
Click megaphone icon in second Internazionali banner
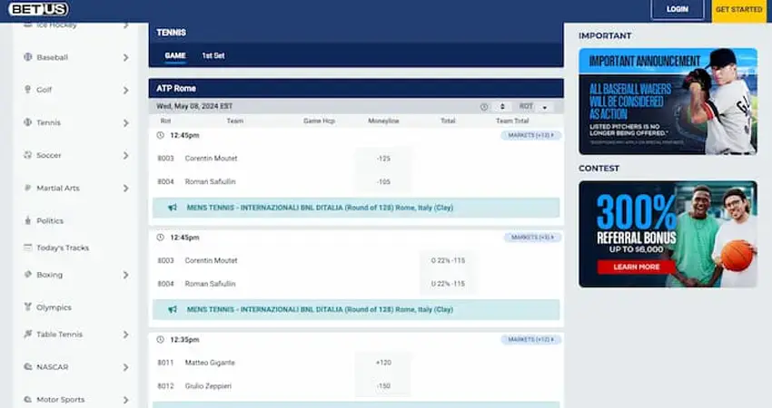(x=173, y=310)
